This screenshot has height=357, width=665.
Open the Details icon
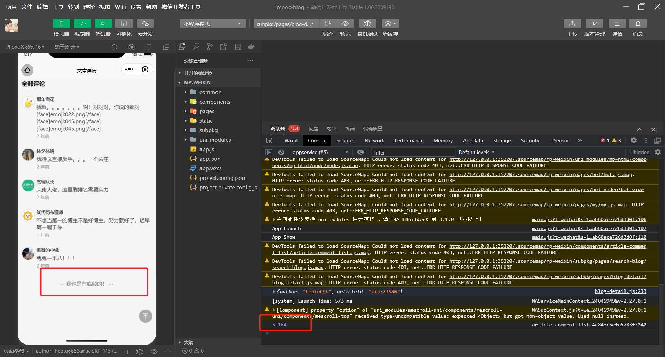(617, 24)
